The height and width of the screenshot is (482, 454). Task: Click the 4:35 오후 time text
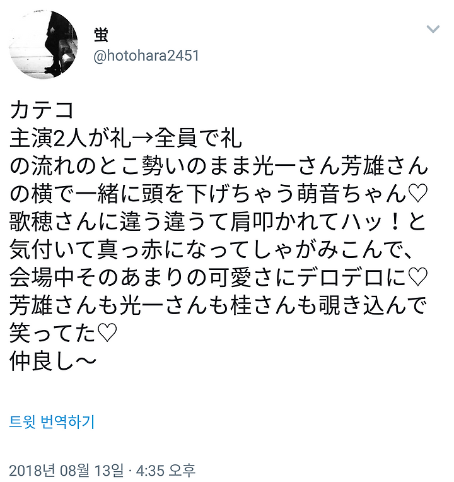[166, 471]
